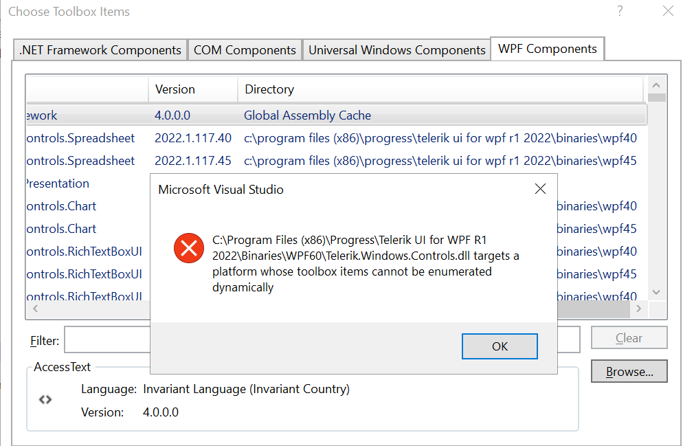This screenshot has height=446, width=683.
Task: Click the AccessText code brackets icon
Action: coord(45,399)
